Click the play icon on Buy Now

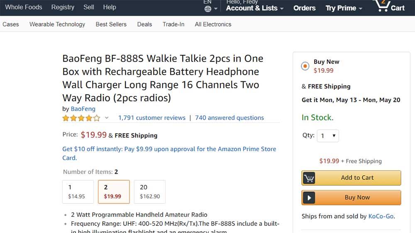point(309,197)
